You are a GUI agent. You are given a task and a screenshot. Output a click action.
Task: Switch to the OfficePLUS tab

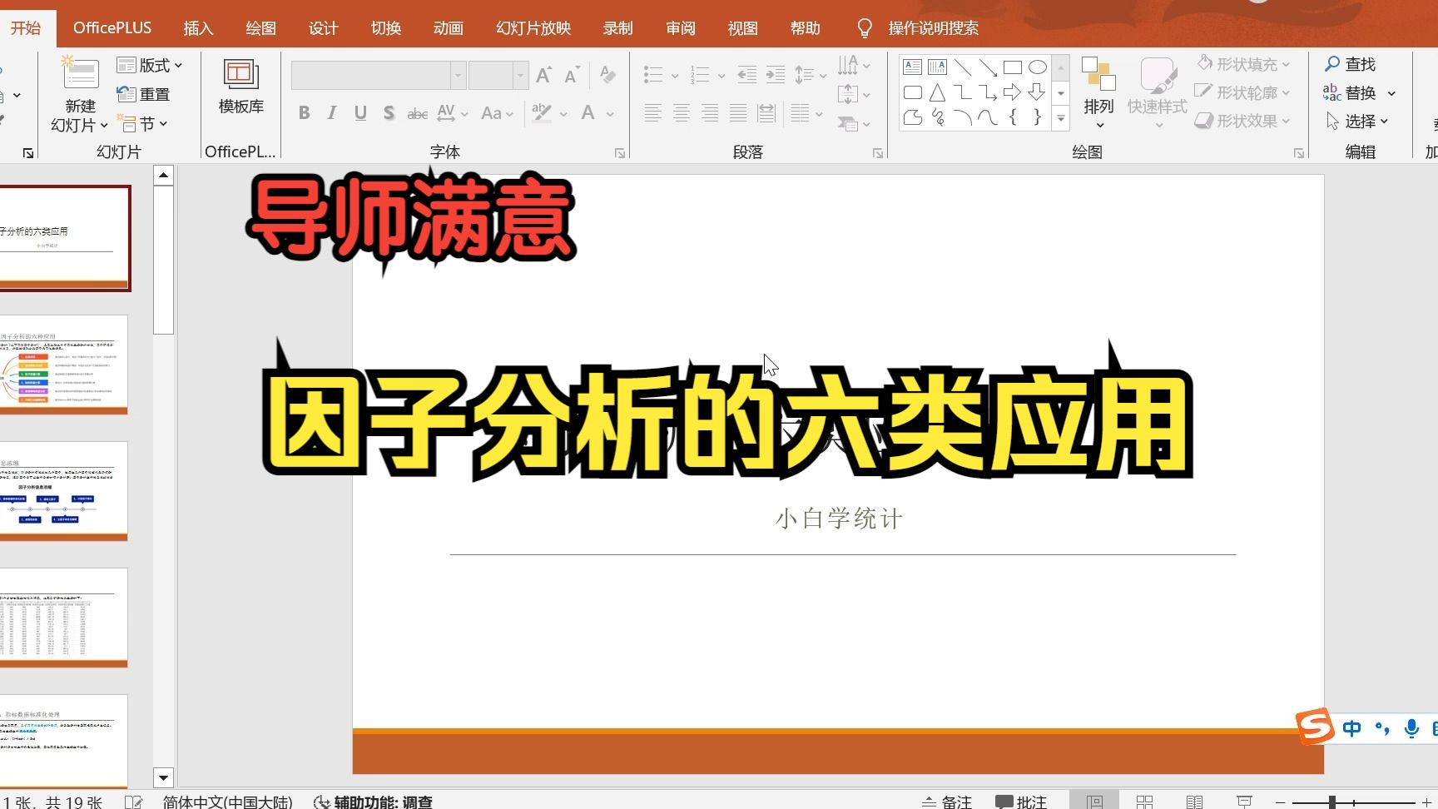pos(112,27)
